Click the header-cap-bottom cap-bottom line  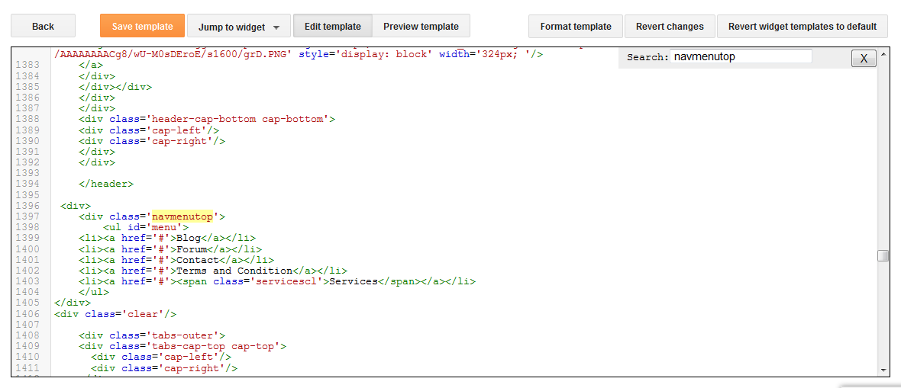pos(207,119)
